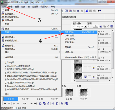Select the frame 6 thumbnail
This screenshot has height=110, width=115.
click(84, 92)
